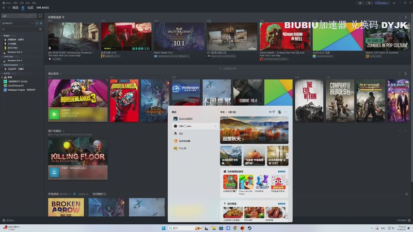Open the Steam announcements megaphone icon

tap(360, 3)
